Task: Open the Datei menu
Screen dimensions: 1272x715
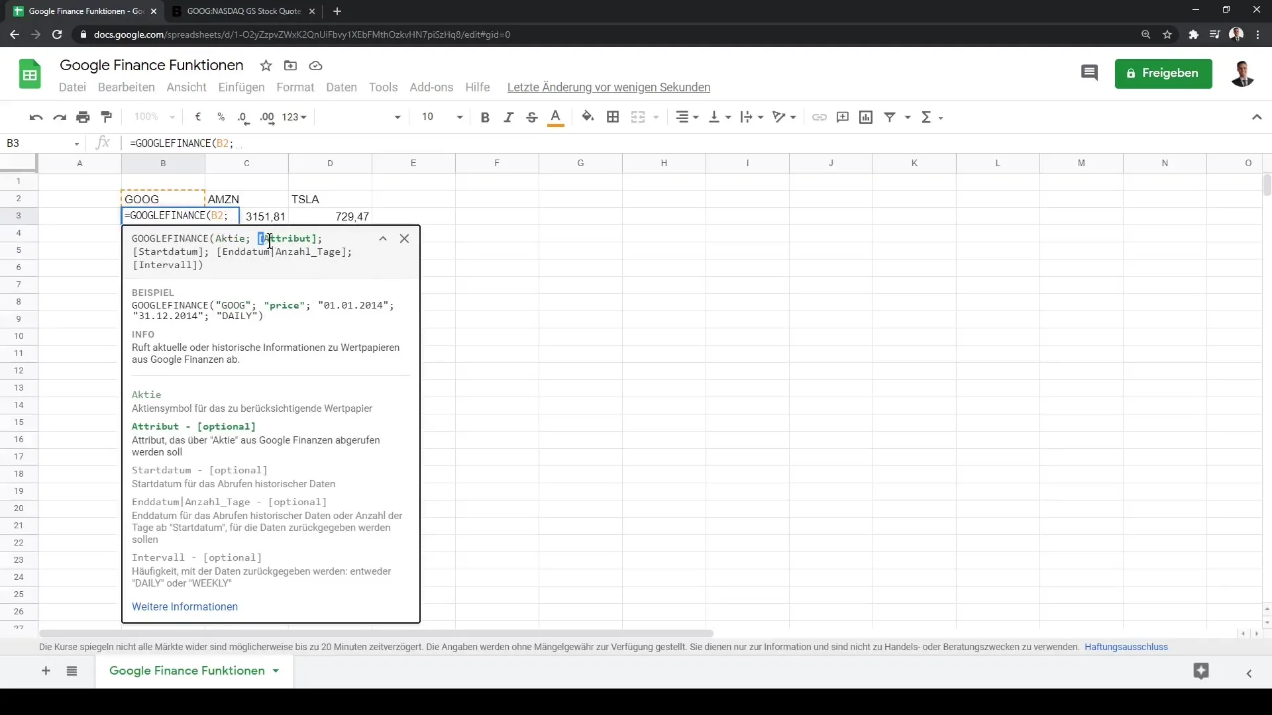Action: tap(72, 87)
